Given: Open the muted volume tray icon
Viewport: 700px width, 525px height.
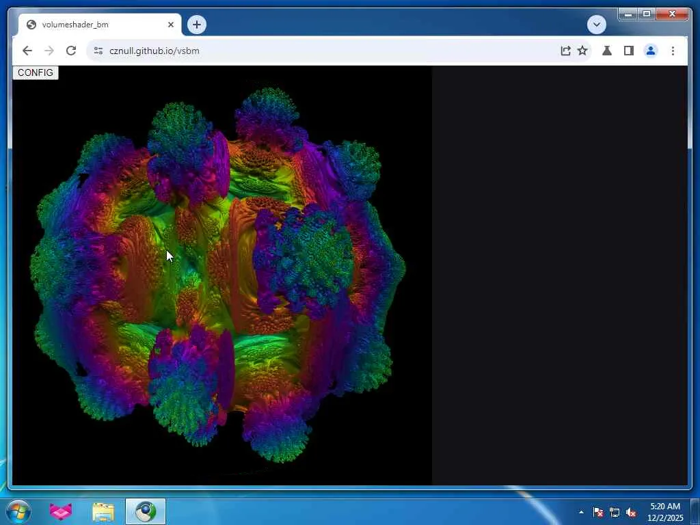Looking at the screenshot, I should (631, 512).
